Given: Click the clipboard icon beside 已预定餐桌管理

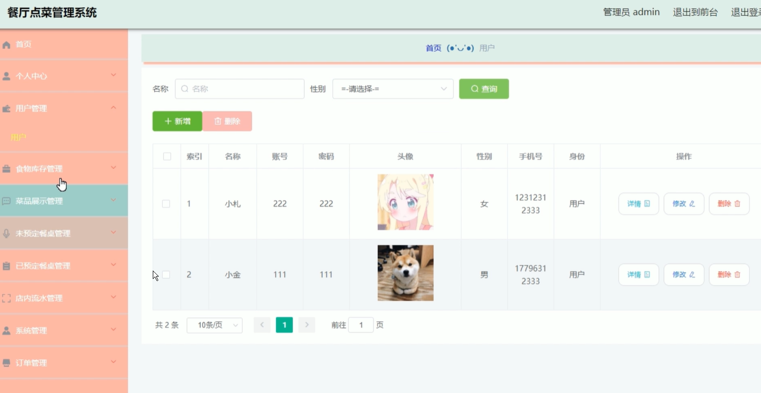Looking at the screenshot, I should coord(6,266).
